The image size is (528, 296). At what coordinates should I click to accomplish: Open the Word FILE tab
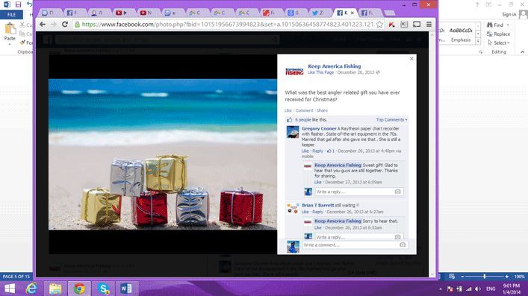pyautogui.click(x=11, y=14)
